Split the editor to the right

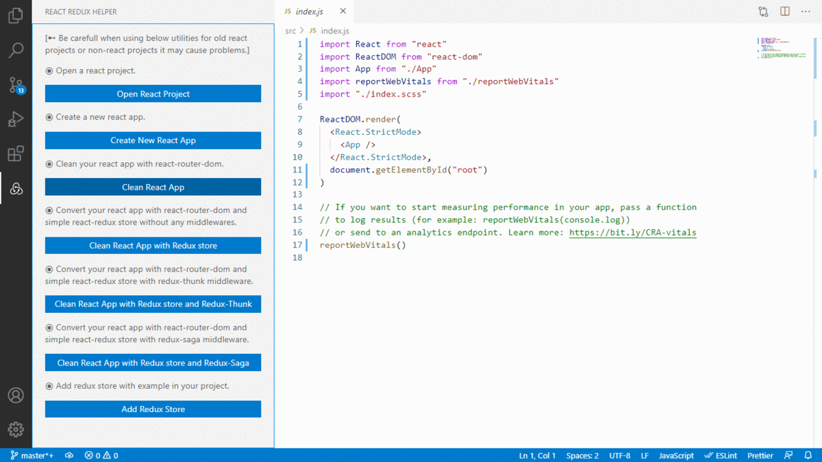click(785, 12)
